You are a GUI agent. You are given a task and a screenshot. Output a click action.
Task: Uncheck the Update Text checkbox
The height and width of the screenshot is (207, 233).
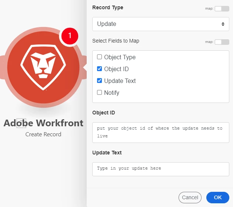click(x=99, y=81)
